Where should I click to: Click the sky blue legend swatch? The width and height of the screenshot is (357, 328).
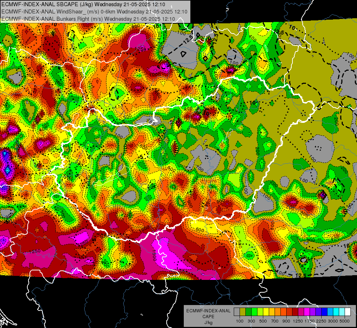click(x=330, y=312)
